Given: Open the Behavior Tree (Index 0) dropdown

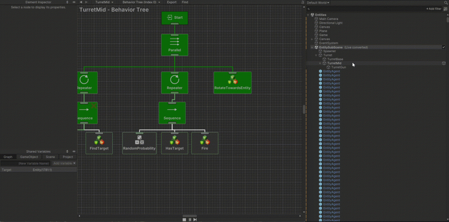Looking at the screenshot, I should pyautogui.click(x=141, y=2).
